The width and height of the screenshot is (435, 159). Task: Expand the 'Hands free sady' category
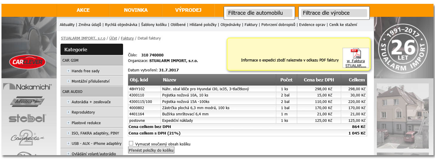pos(68,71)
